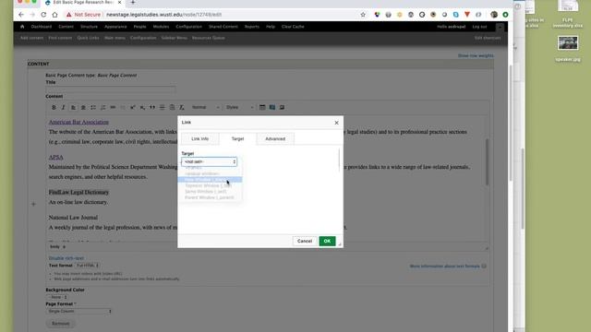
Task: Switch to Link Info tab
Action: pos(199,139)
